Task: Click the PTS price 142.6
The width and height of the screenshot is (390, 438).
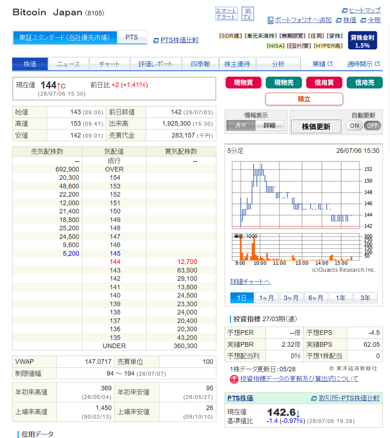Action: 281,412
